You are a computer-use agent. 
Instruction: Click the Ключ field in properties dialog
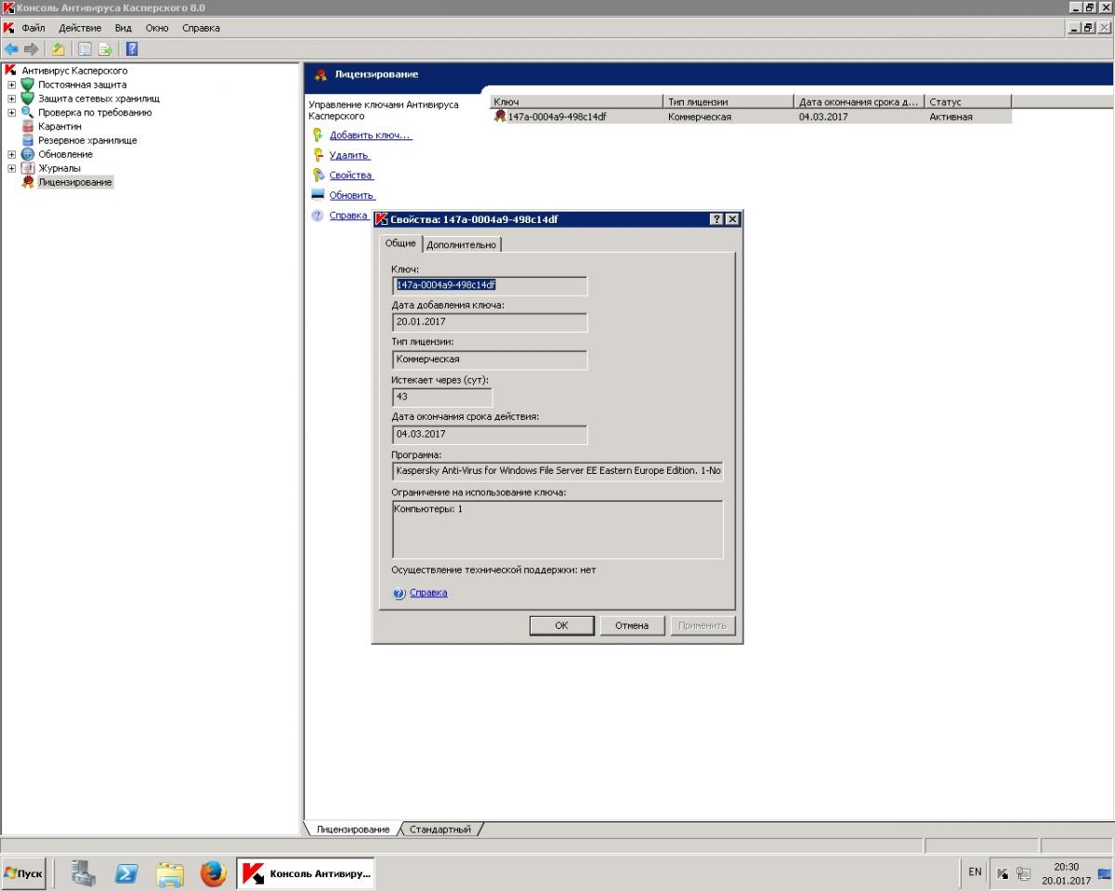(490, 285)
